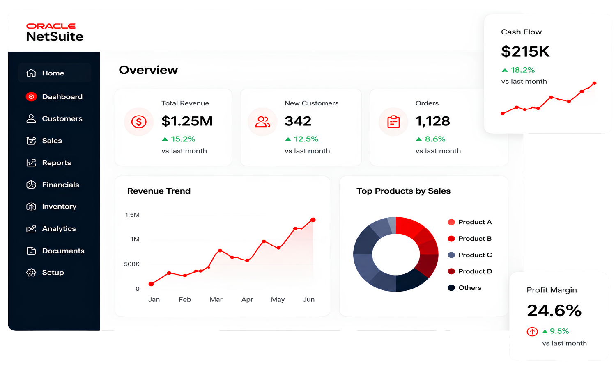Viewport: 616px width, 369px height.
Task: Go to Customers in the sidebar
Action: point(55,118)
